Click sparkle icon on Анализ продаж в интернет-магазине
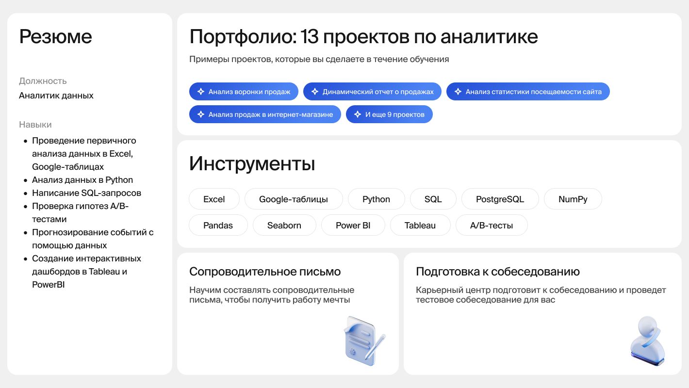The height and width of the screenshot is (388, 689). [200, 114]
